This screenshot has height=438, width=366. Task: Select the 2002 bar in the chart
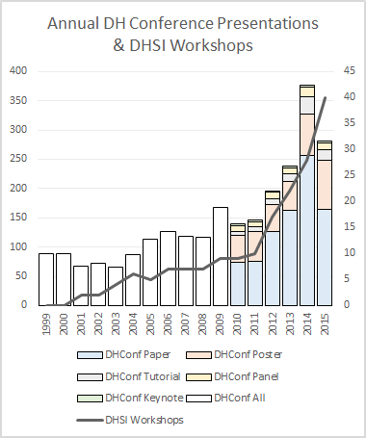click(x=98, y=284)
